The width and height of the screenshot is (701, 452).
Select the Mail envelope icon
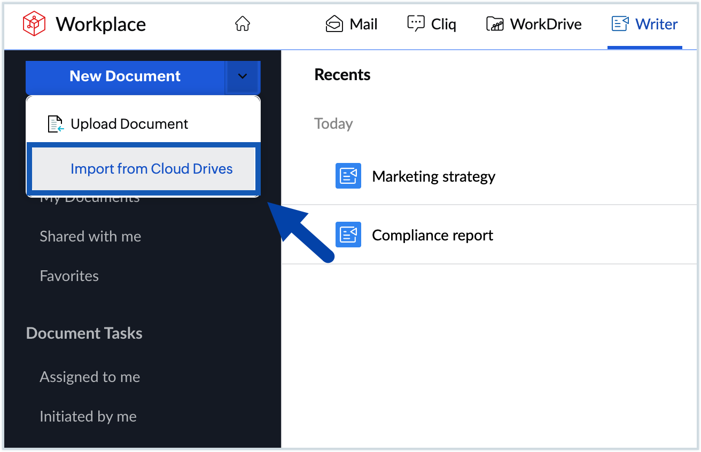(333, 24)
